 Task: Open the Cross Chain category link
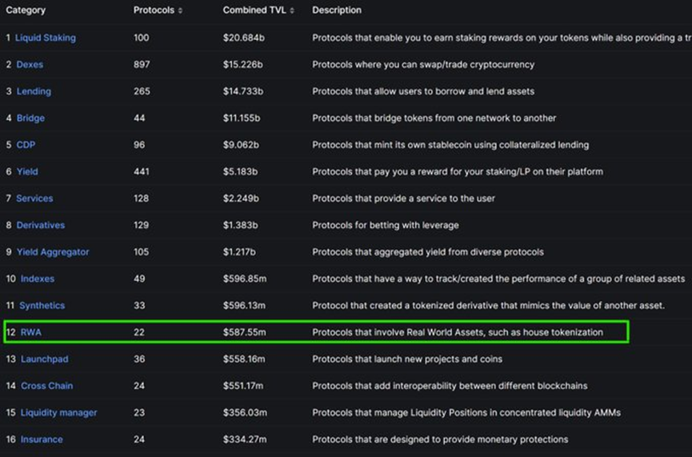tap(46, 386)
